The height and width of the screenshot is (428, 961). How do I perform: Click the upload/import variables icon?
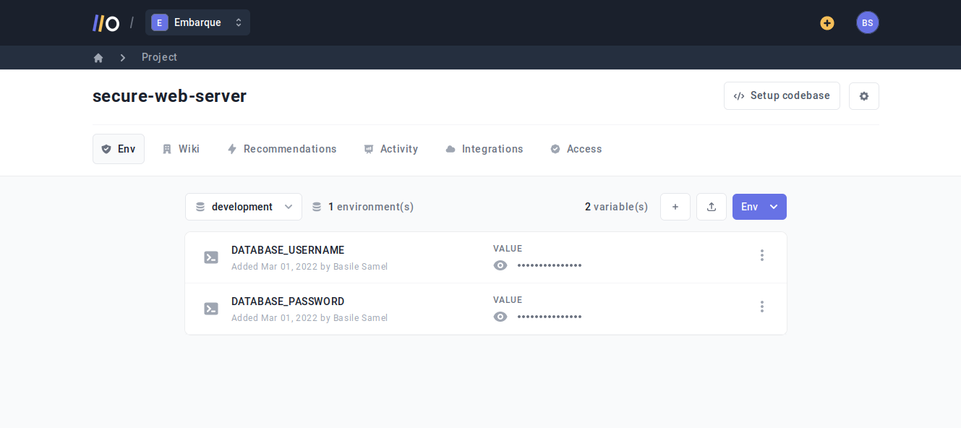coord(712,207)
